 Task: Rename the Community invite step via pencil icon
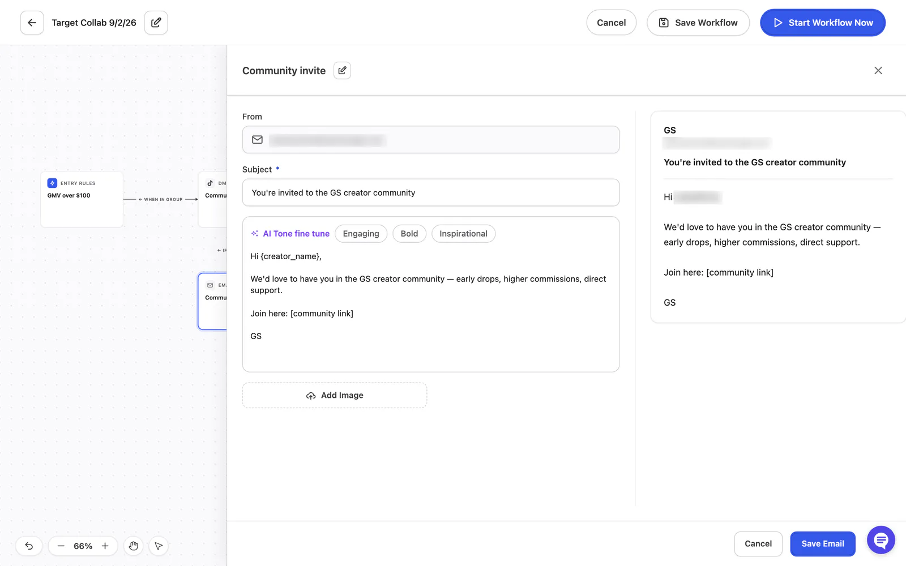pos(342,70)
